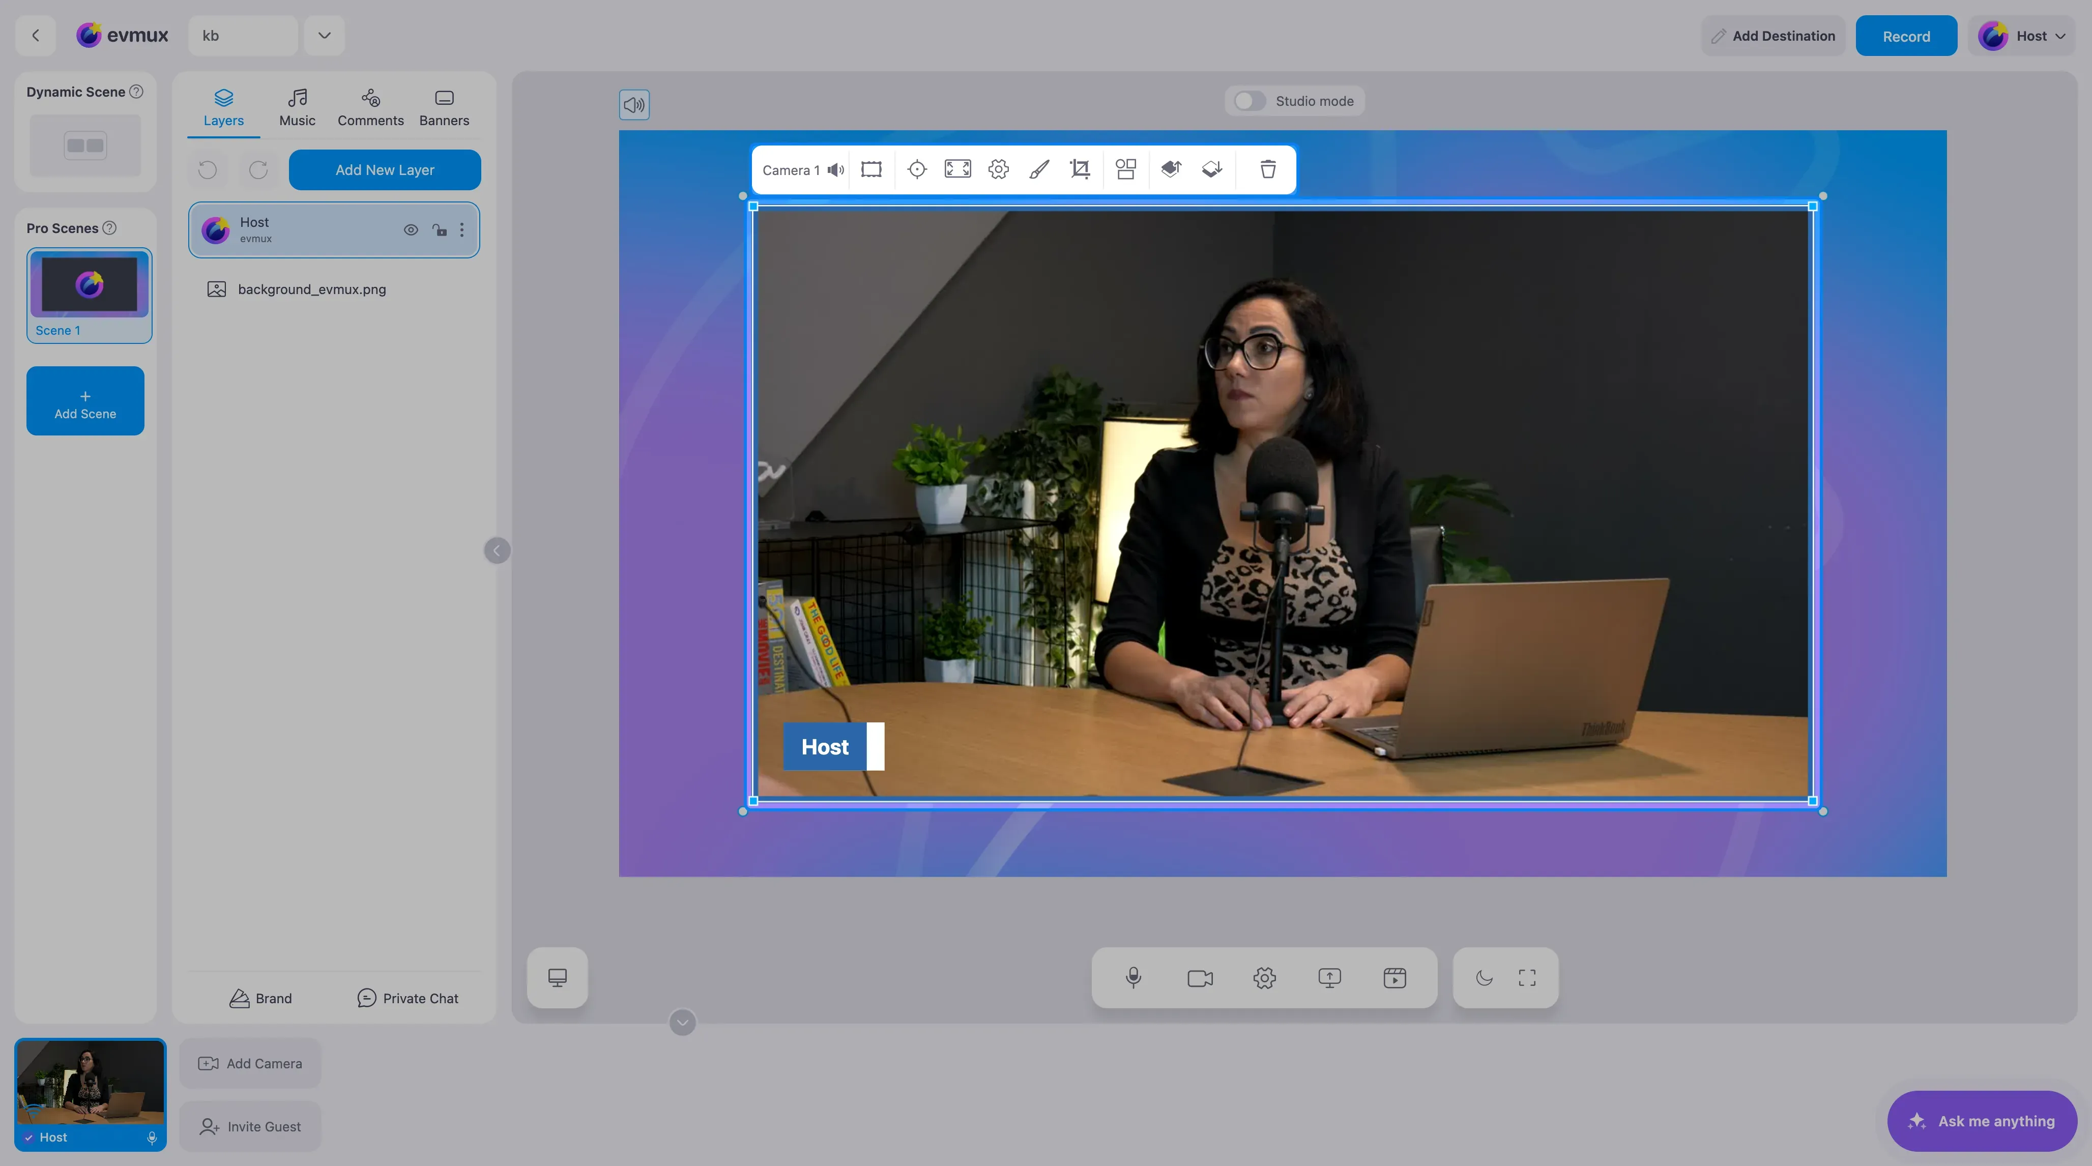Image resolution: width=2092 pixels, height=1166 pixels.
Task: Bring layer forward using layer-up icon
Action: (x=1170, y=169)
